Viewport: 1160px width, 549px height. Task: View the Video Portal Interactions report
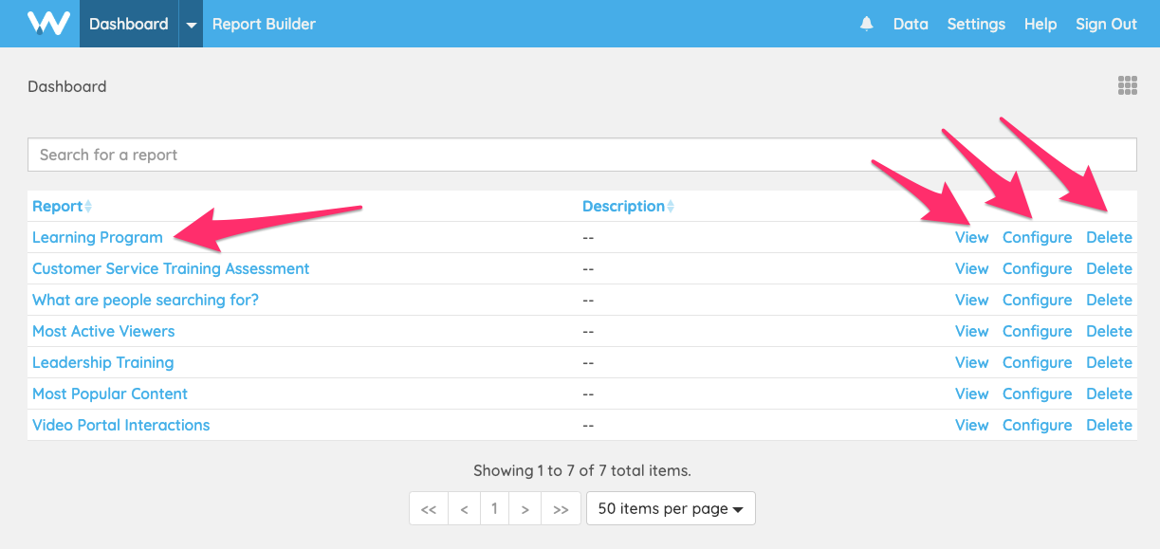pos(971,425)
